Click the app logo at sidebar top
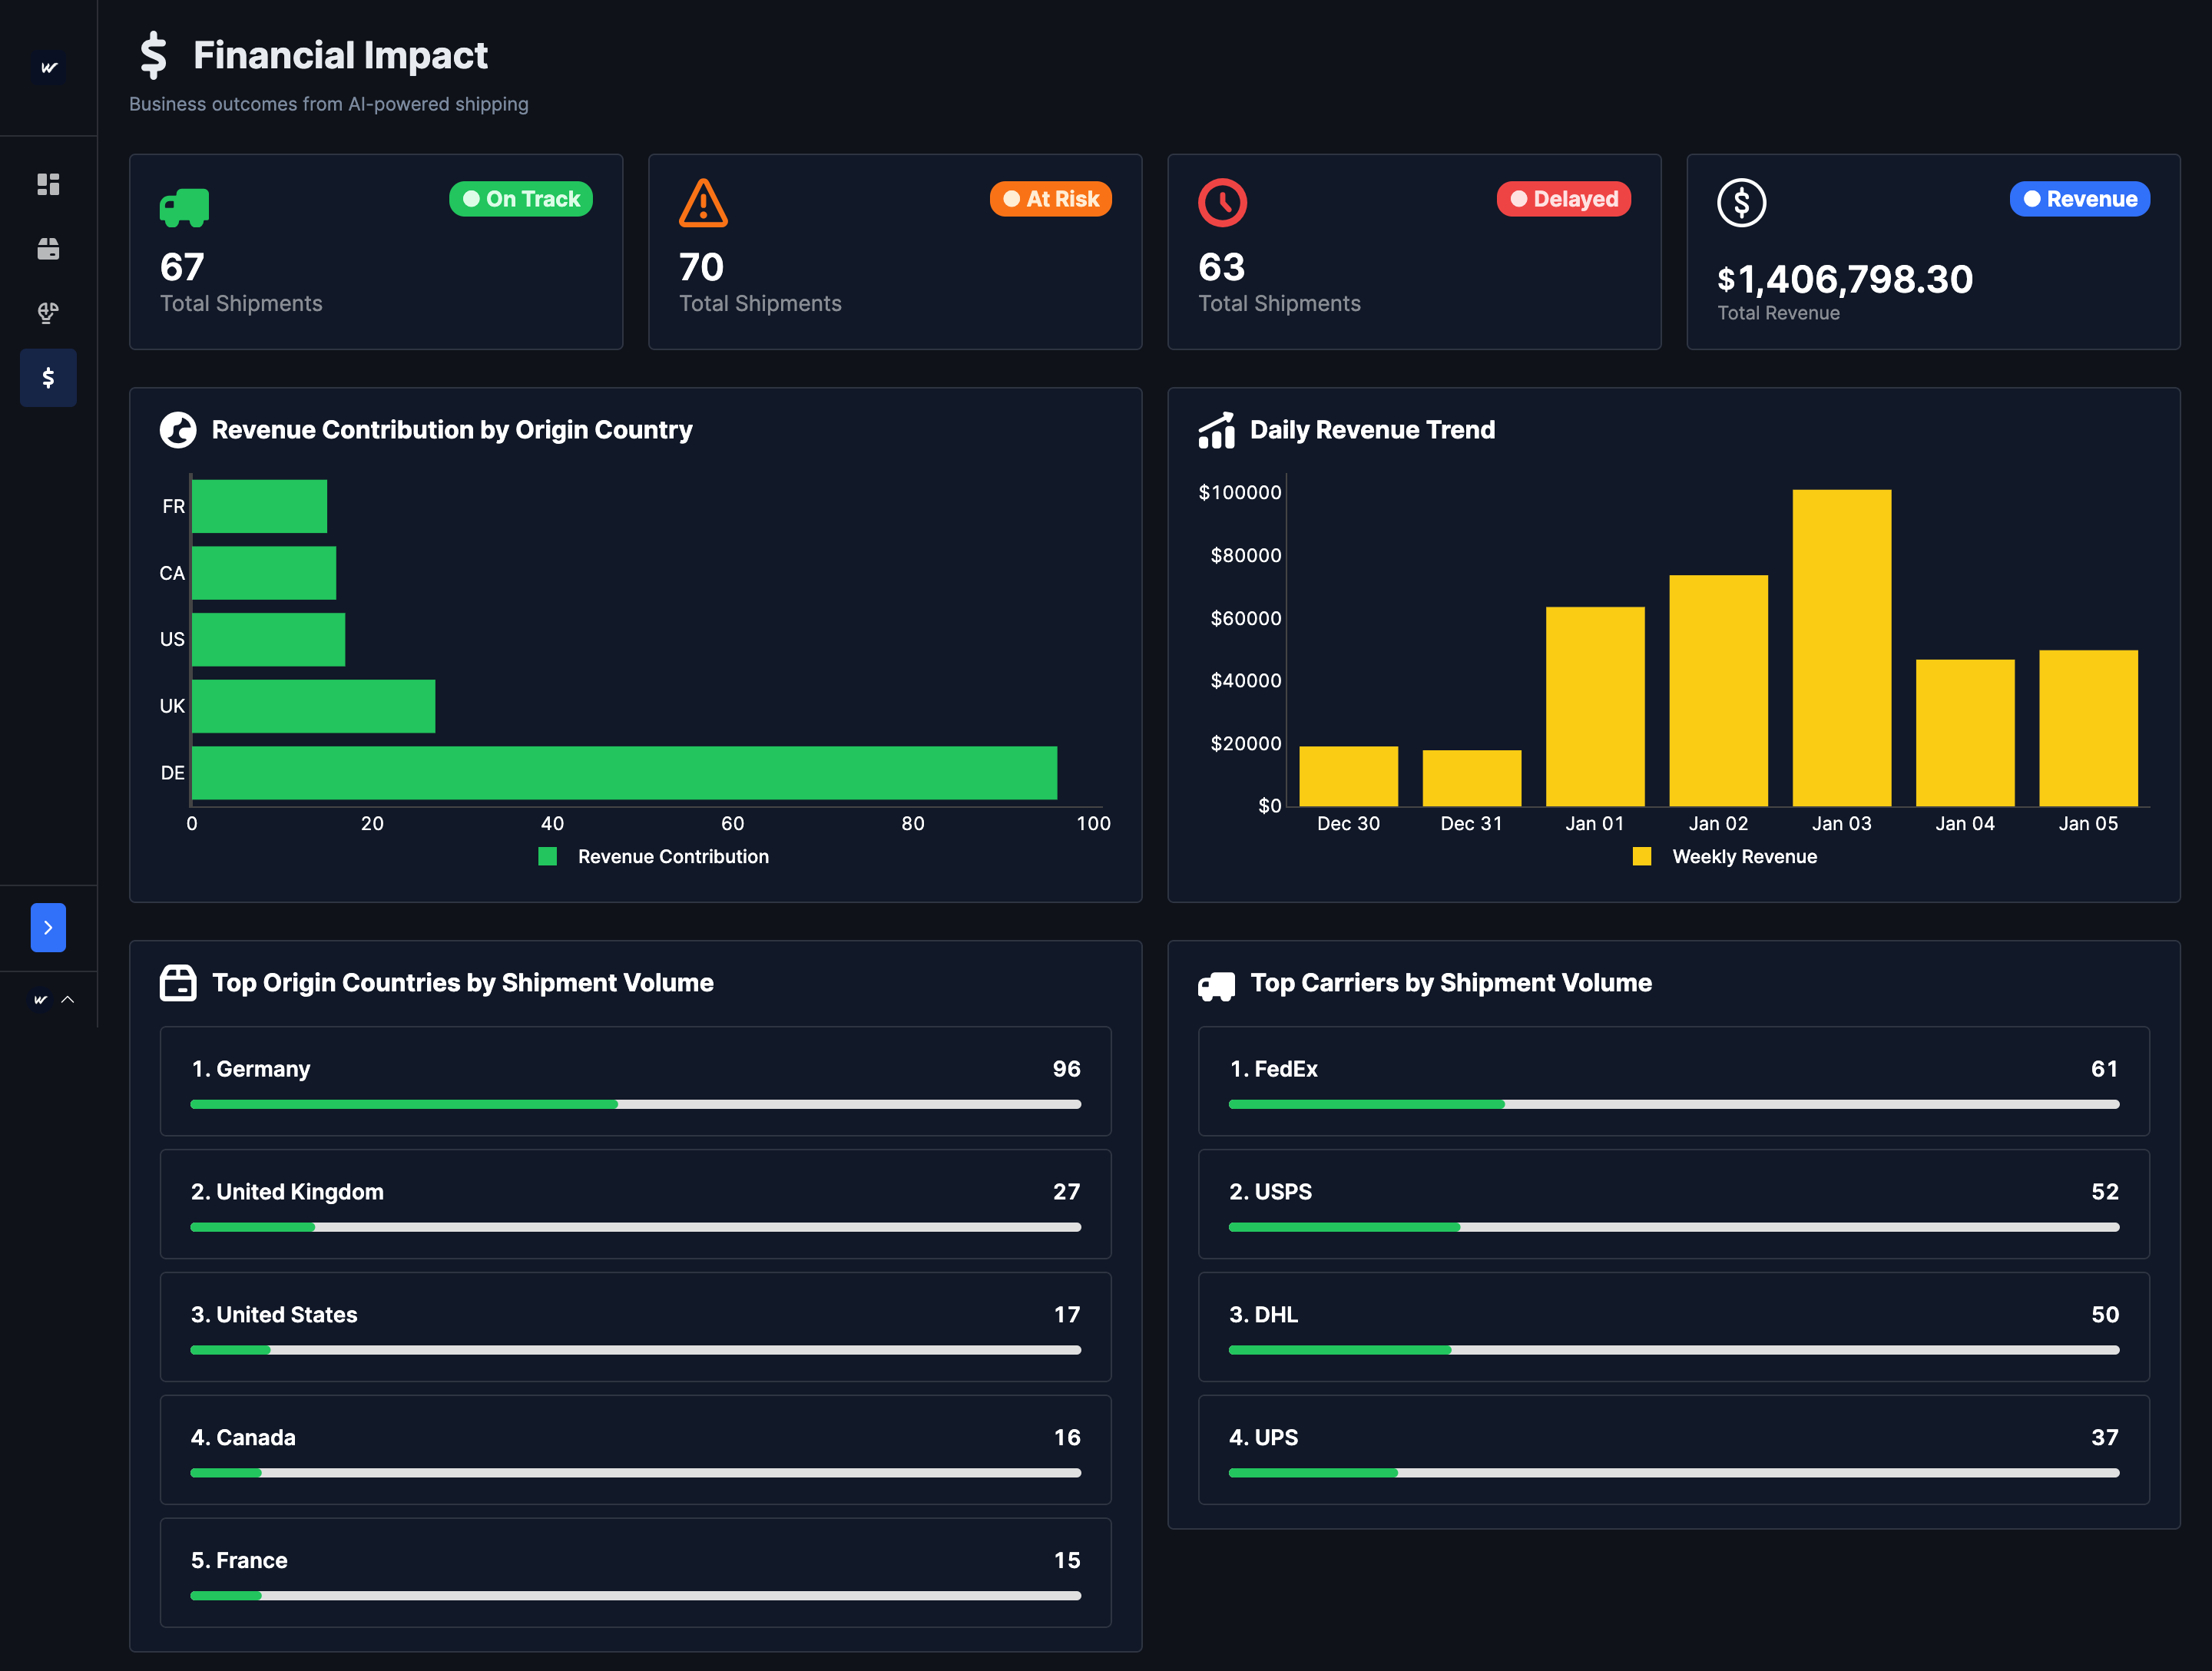Screen dimensions: 2212x1671 pyautogui.click(x=48, y=68)
